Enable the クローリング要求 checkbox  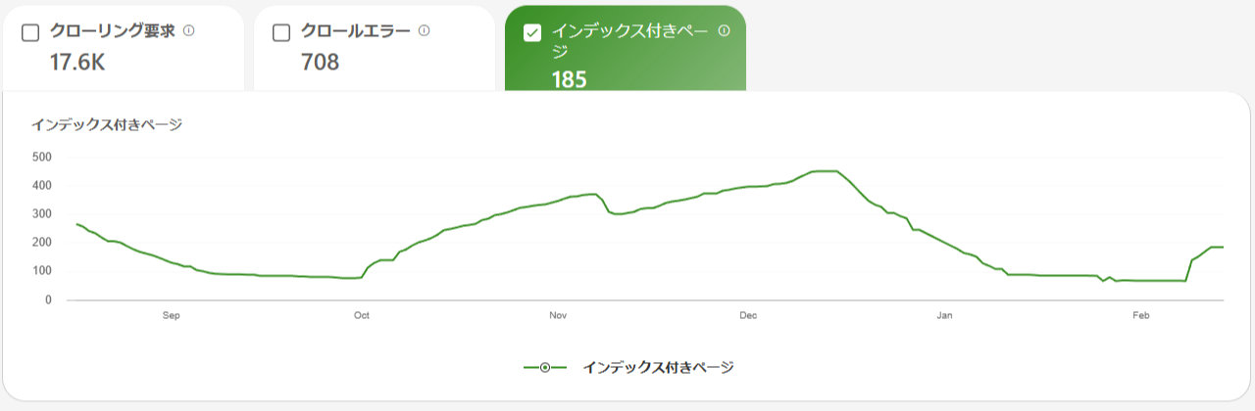point(30,32)
